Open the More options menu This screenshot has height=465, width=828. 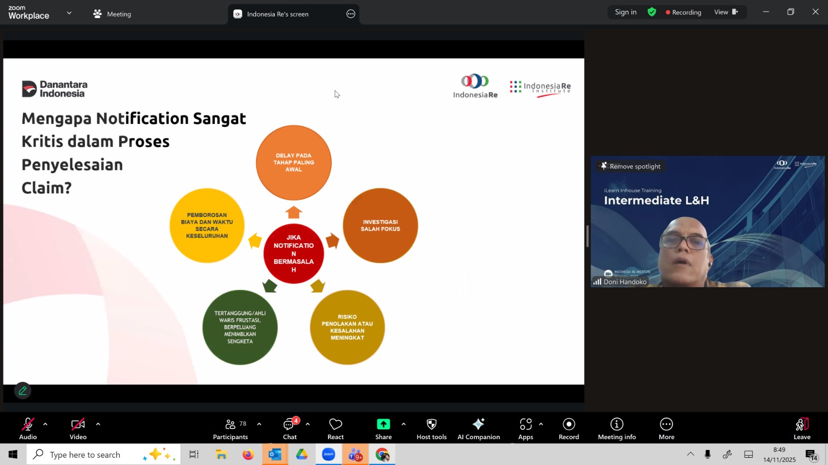click(x=666, y=429)
